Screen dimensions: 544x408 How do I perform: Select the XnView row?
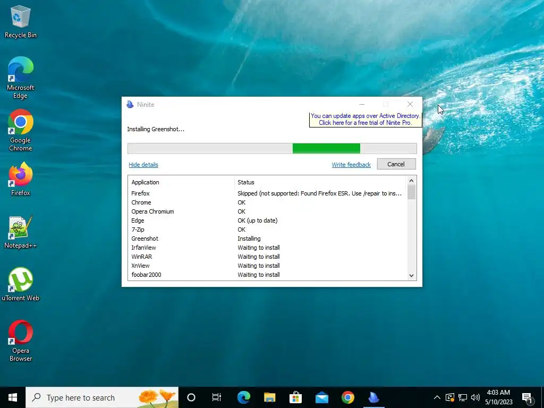267,266
